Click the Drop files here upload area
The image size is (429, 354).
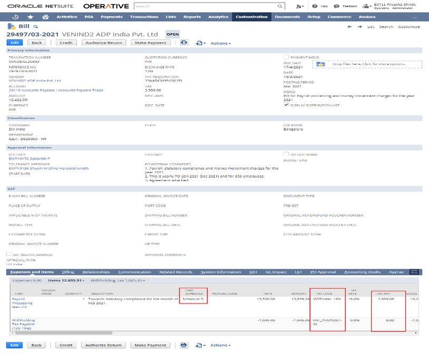tap(367, 64)
